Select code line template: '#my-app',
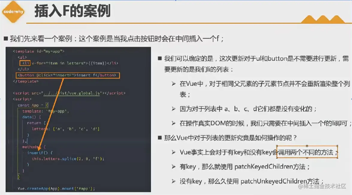Viewport: 352px width, 195px height. pos(46,111)
